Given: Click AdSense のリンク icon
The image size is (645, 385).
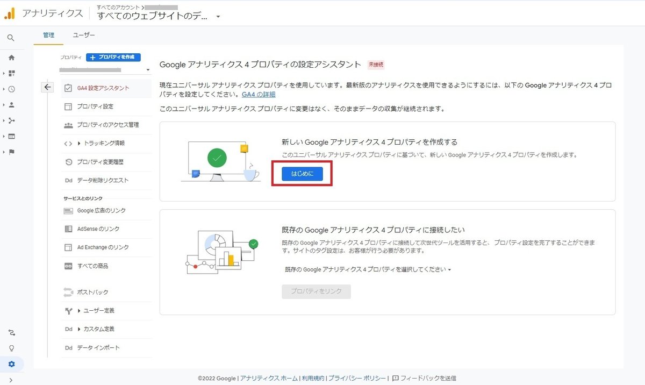Looking at the screenshot, I should coord(68,229).
